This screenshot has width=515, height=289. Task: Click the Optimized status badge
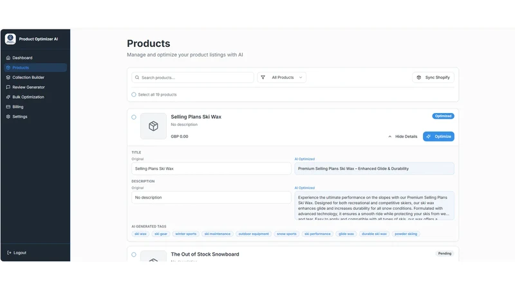443,116
